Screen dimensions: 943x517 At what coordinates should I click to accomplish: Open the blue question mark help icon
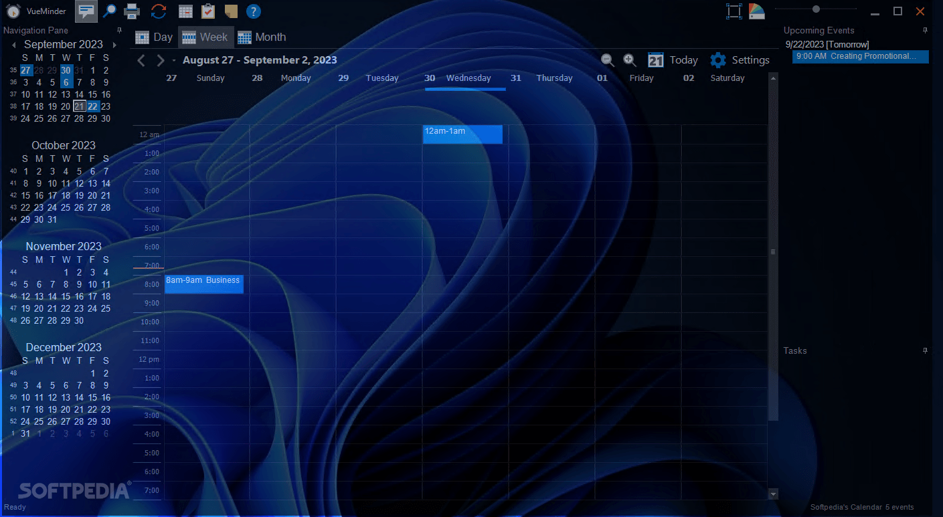click(253, 11)
